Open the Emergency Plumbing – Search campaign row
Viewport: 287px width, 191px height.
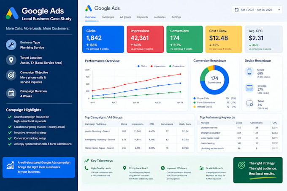(138, 140)
